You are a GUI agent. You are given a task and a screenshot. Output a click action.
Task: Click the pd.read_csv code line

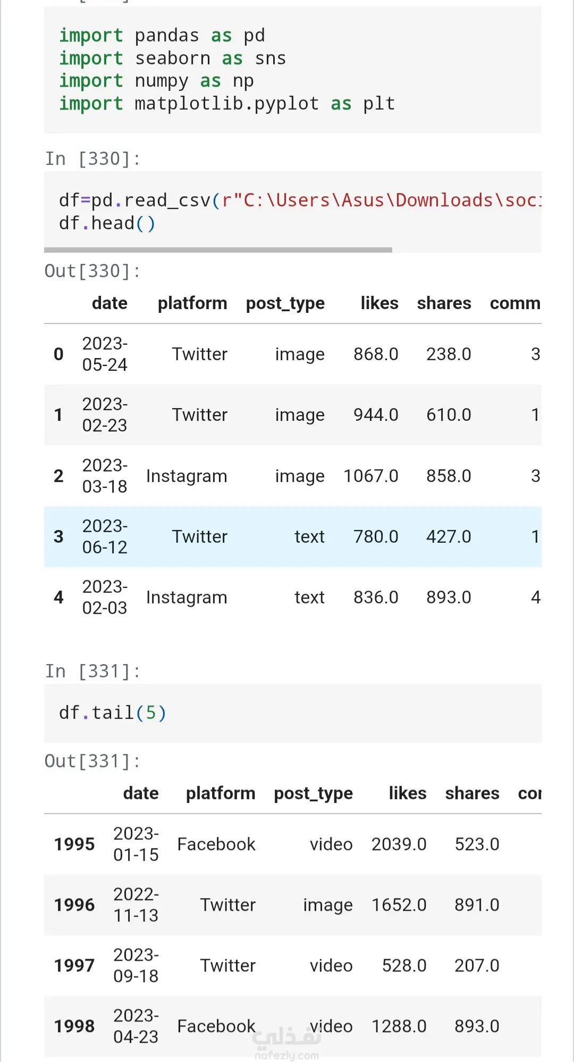(300, 201)
